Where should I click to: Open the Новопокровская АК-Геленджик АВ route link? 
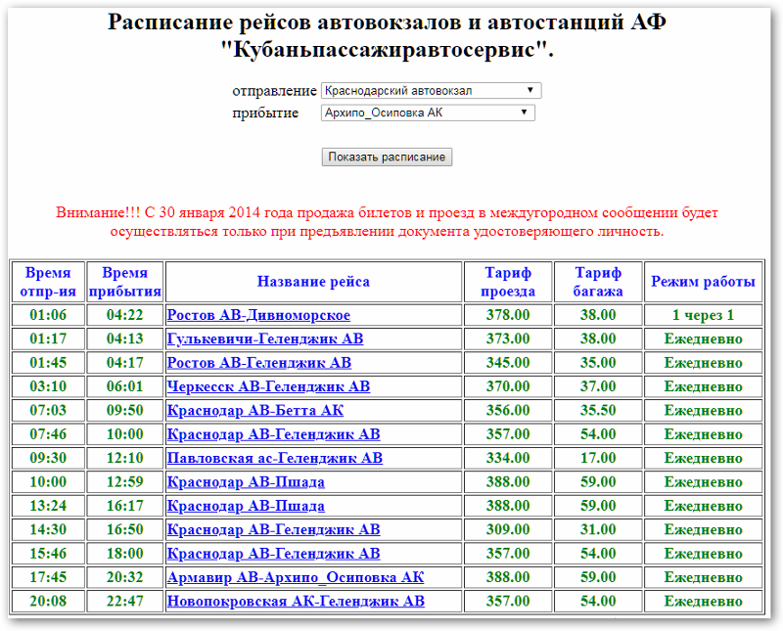tap(297, 601)
